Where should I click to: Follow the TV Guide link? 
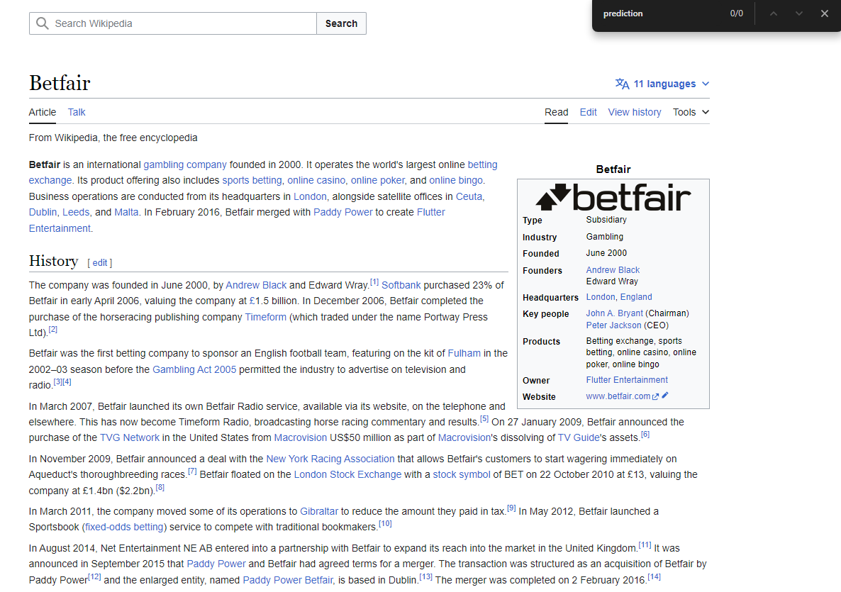(x=579, y=437)
